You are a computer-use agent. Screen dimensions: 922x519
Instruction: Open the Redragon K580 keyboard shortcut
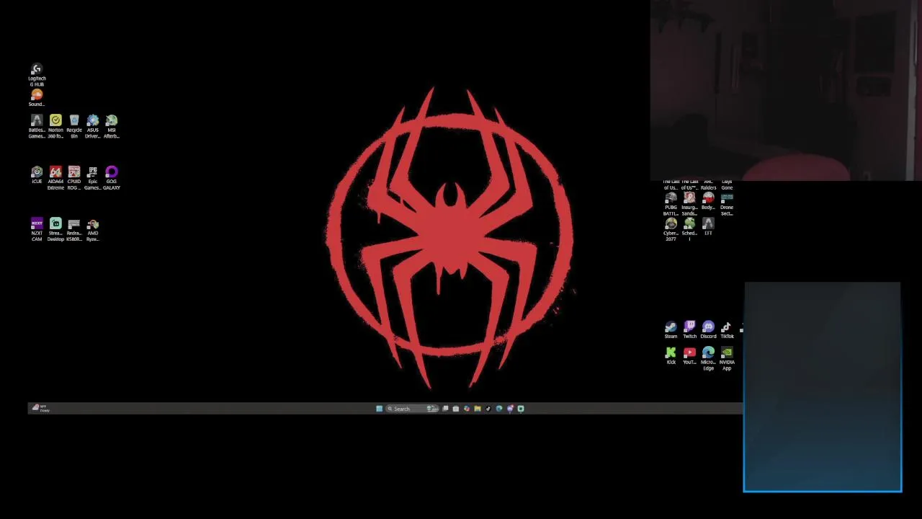74,230
